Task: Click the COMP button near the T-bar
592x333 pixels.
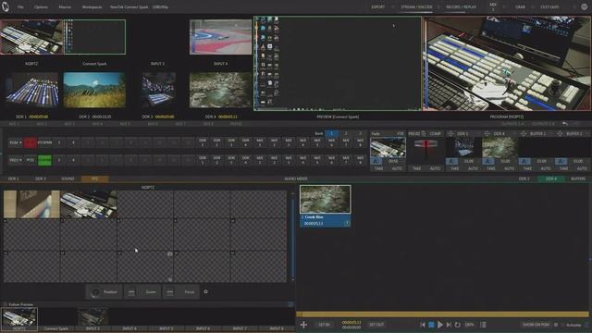Action: [x=436, y=133]
